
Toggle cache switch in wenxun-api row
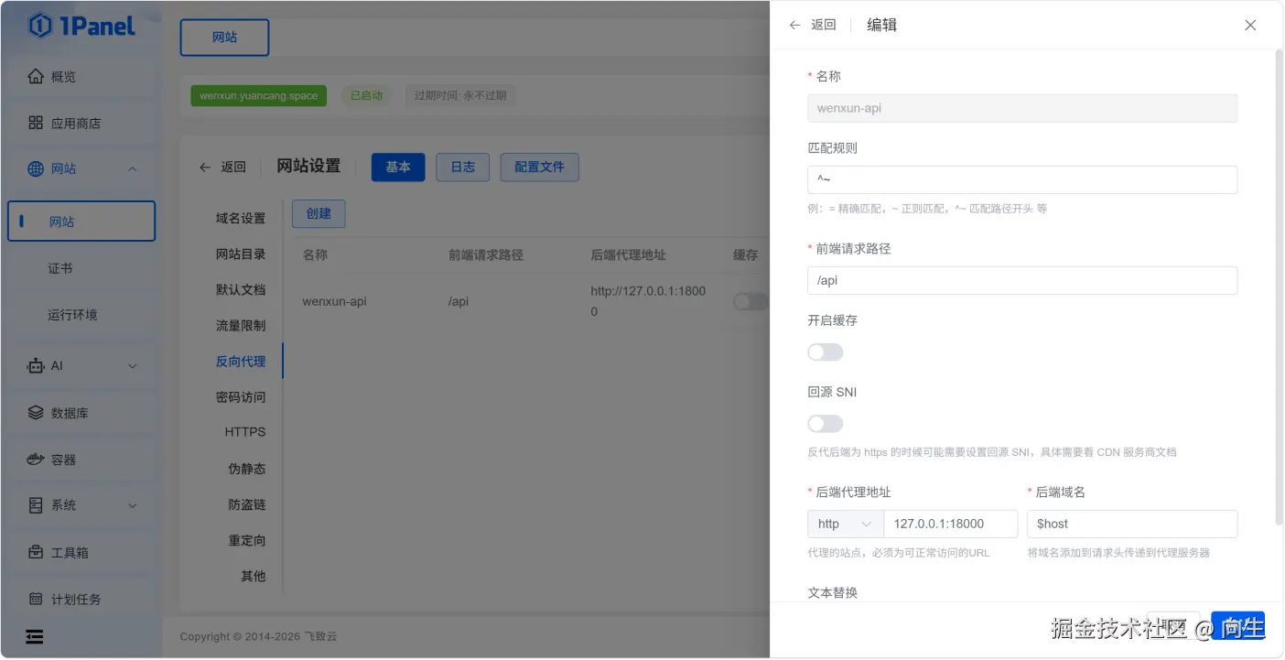tap(750, 301)
